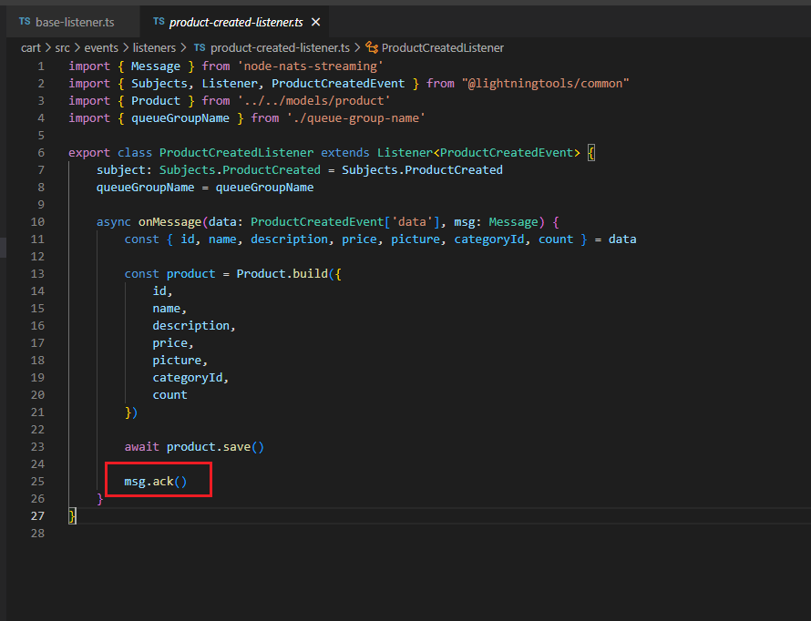Select the product-created-listener.ts tab
The height and width of the screenshot is (621, 811).
click(235, 21)
